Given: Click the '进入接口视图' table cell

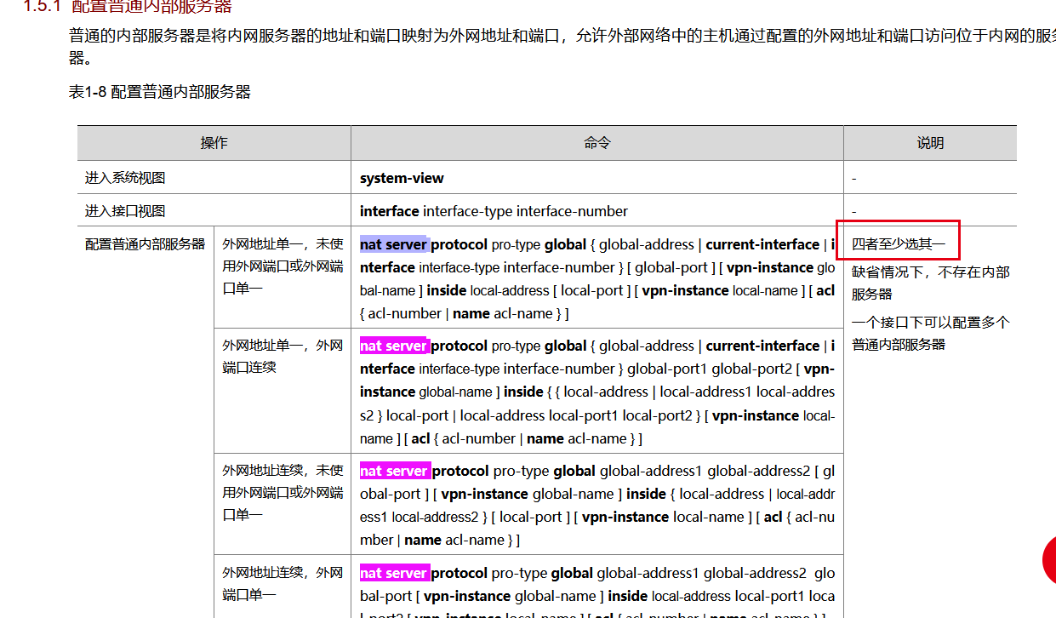Looking at the screenshot, I should pos(214,211).
